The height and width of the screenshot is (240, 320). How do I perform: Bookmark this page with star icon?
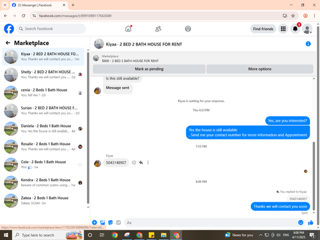point(293,15)
